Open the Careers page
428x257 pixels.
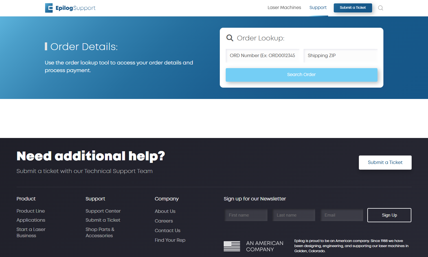(164, 221)
